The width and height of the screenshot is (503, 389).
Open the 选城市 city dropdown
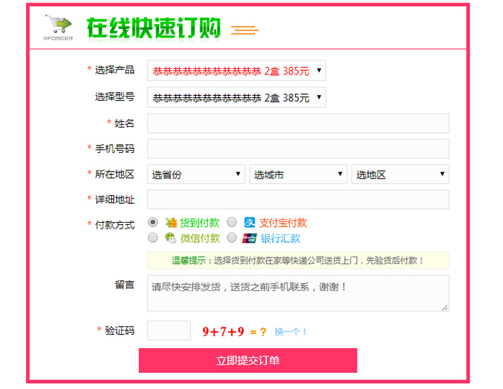click(298, 174)
